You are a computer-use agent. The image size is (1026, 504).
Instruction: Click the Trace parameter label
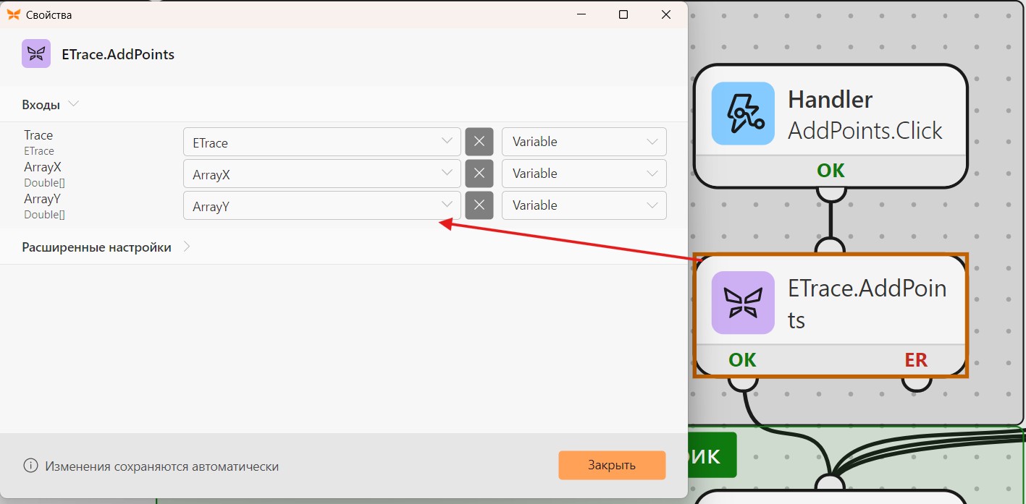coord(38,135)
